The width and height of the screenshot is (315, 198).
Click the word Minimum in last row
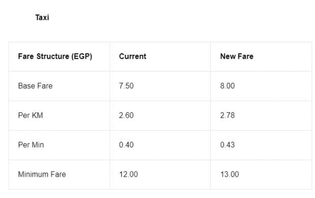pos(34,174)
